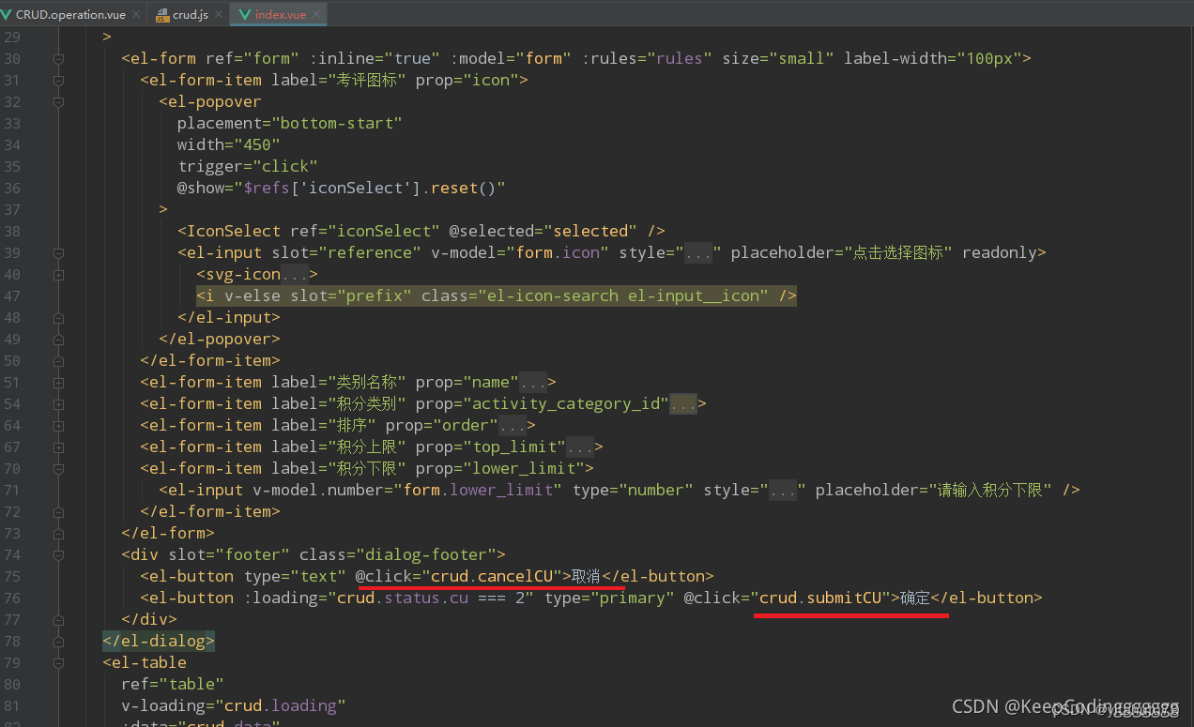The height and width of the screenshot is (727, 1194).
Task: Close the index.vue tab
Action: click(316, 15)
